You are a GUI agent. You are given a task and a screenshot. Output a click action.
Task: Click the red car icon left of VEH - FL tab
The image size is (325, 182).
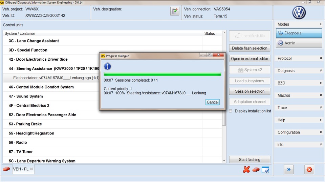(6, 169)
